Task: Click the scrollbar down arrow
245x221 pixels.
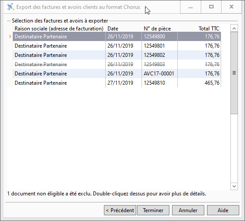Action: point(234,186)
